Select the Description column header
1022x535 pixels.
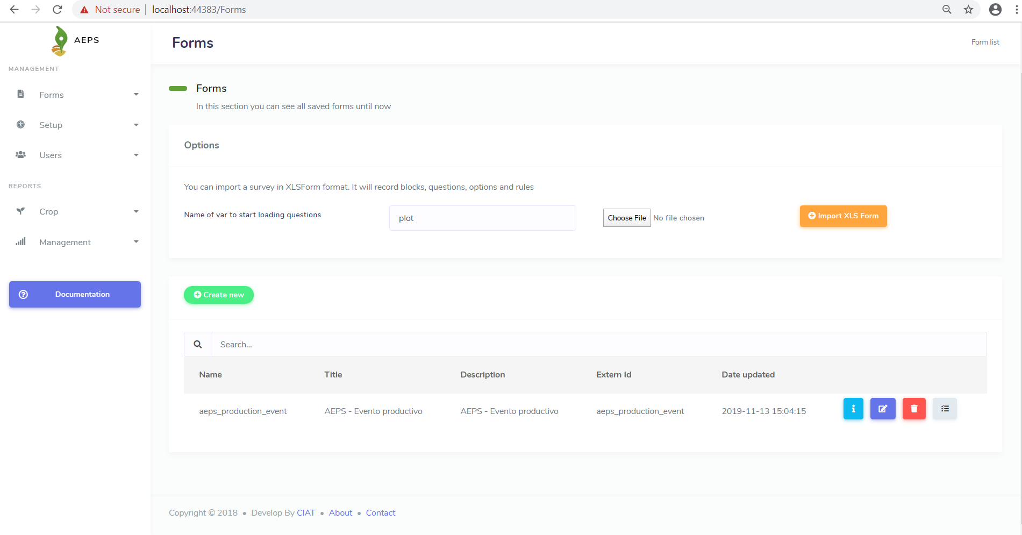(x=483, y=374)
